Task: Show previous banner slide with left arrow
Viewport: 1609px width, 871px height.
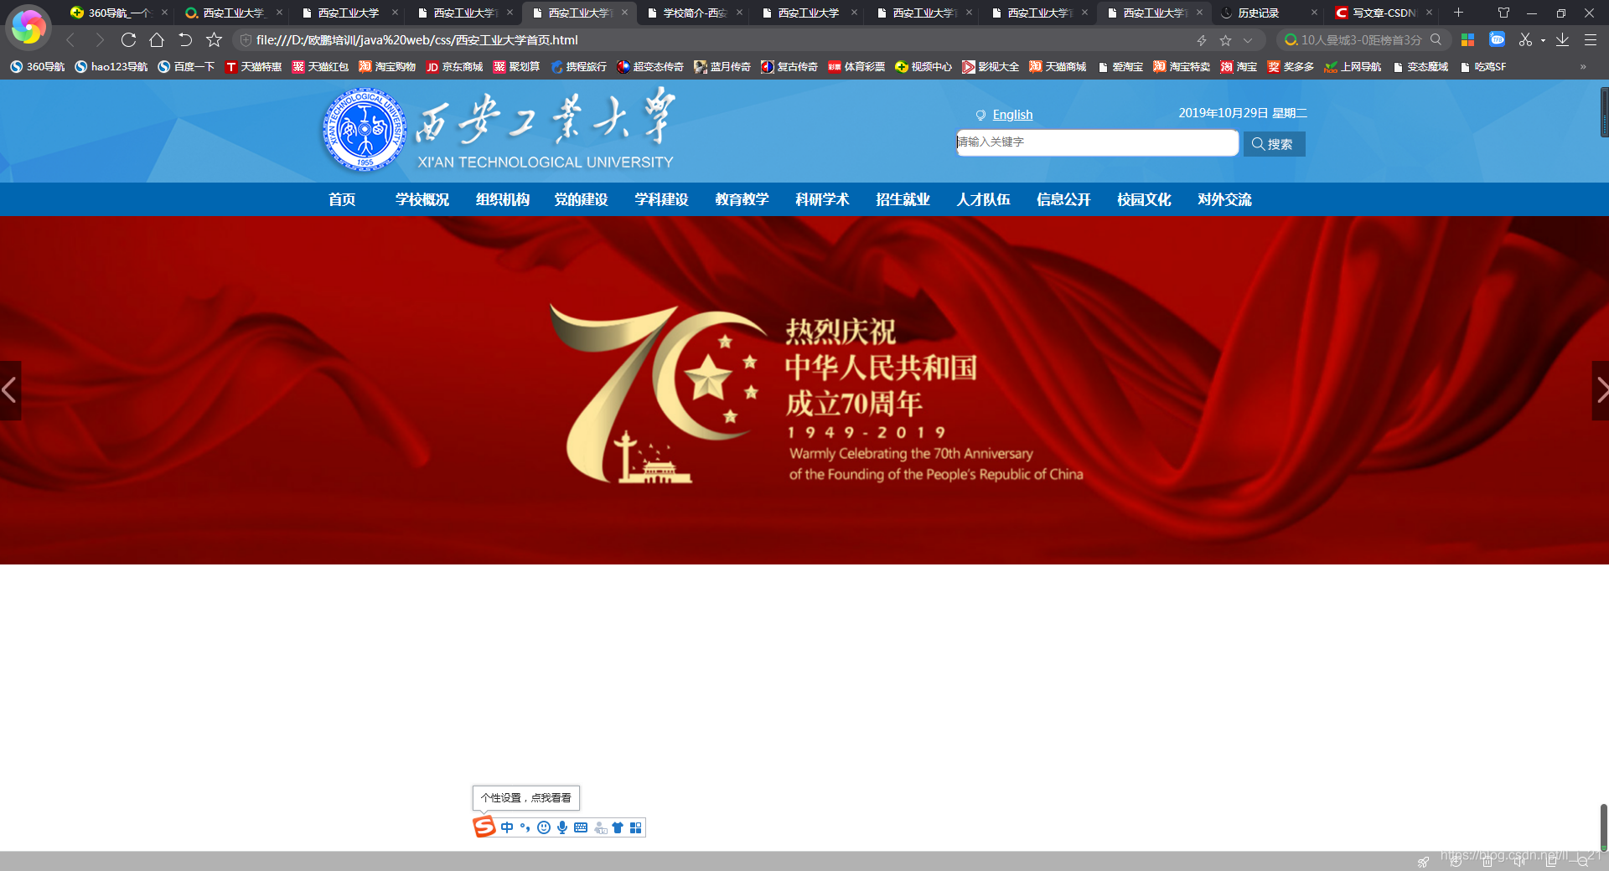Action: (10, 390)
